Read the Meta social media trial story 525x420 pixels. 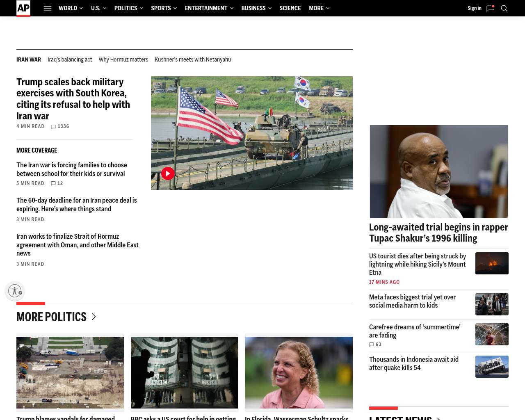coord(412,301)
